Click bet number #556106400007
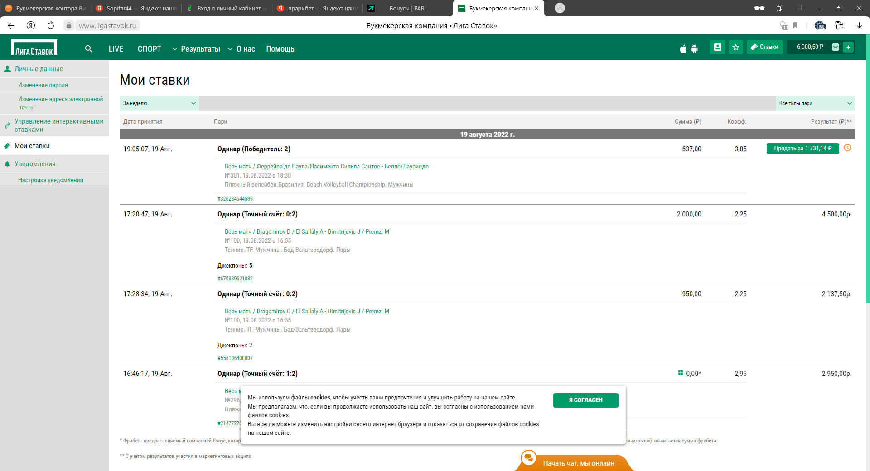The width and height of the screenshot is (870, 471). pyautogui.click(x=235, y=358)
